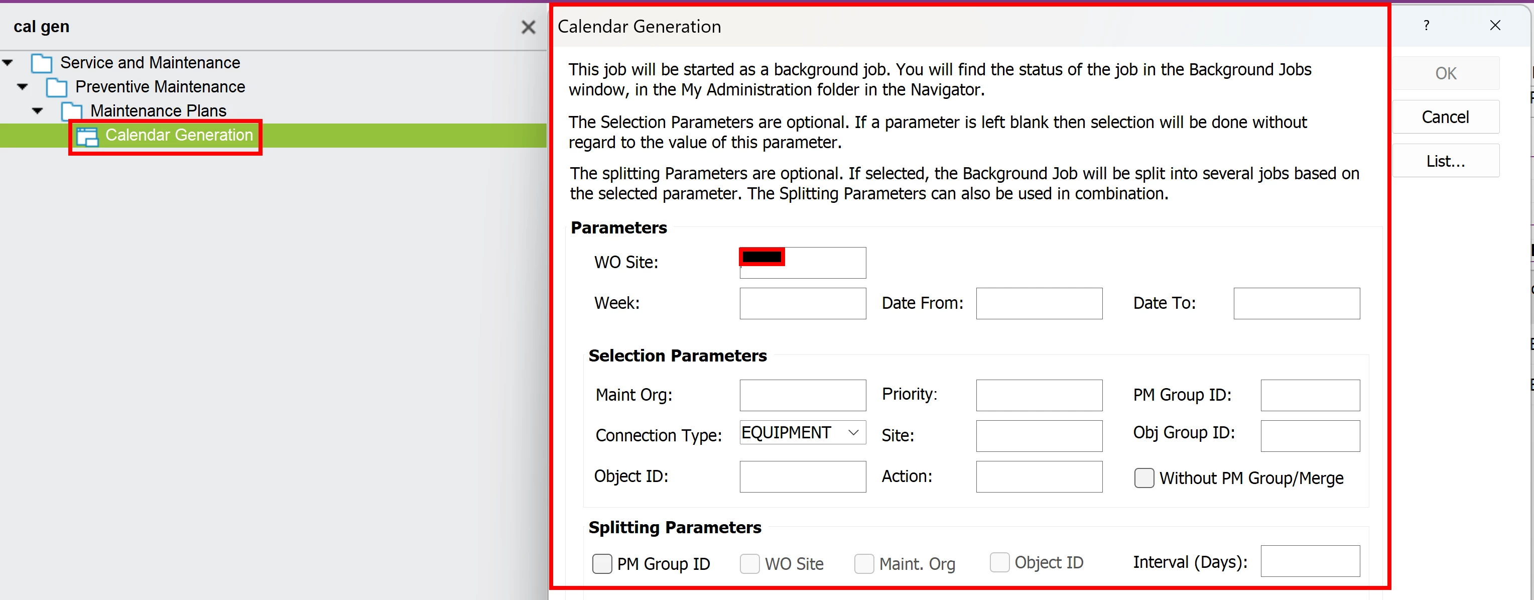The height and width of the screenshot is (600, 1534).
Task: Click the Priority input field
Action: click(x=1039, y=396)
